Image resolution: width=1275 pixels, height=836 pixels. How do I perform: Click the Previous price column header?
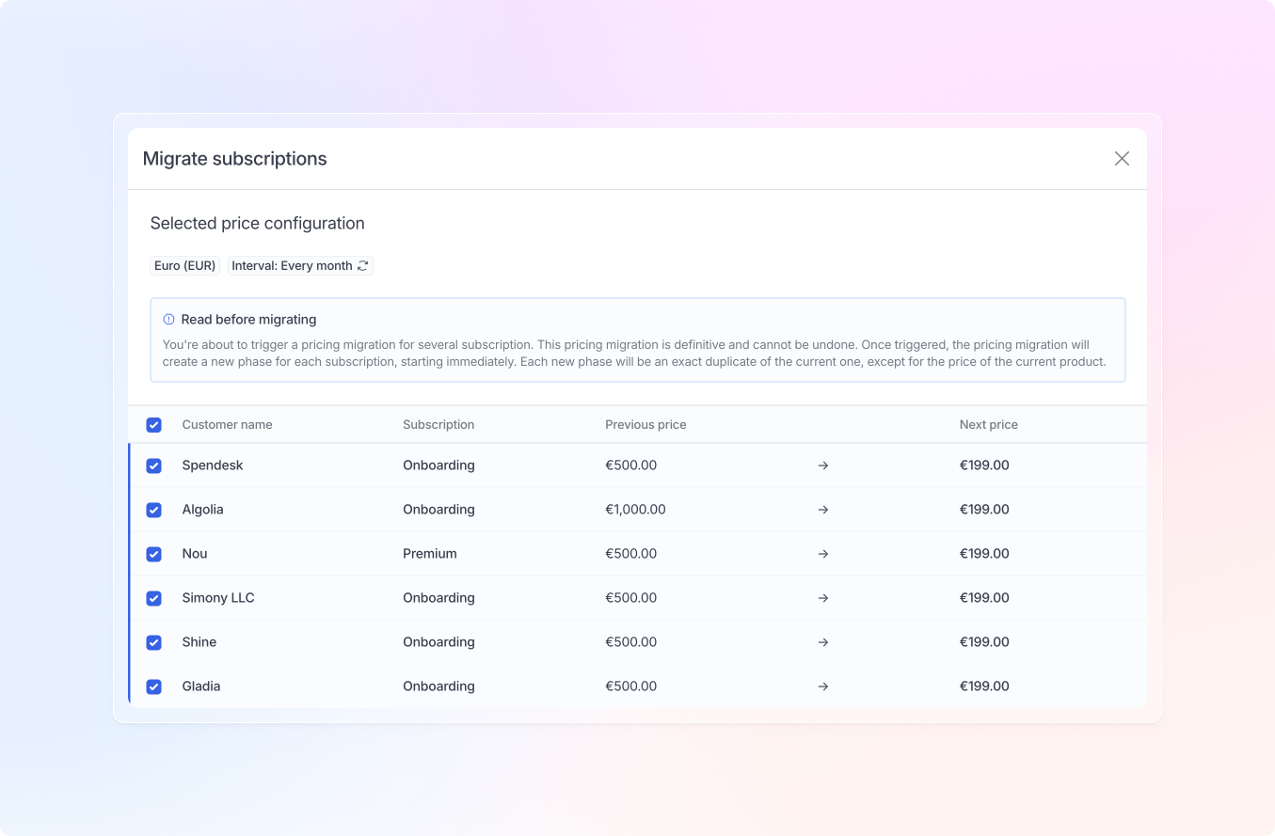[645, 425]
